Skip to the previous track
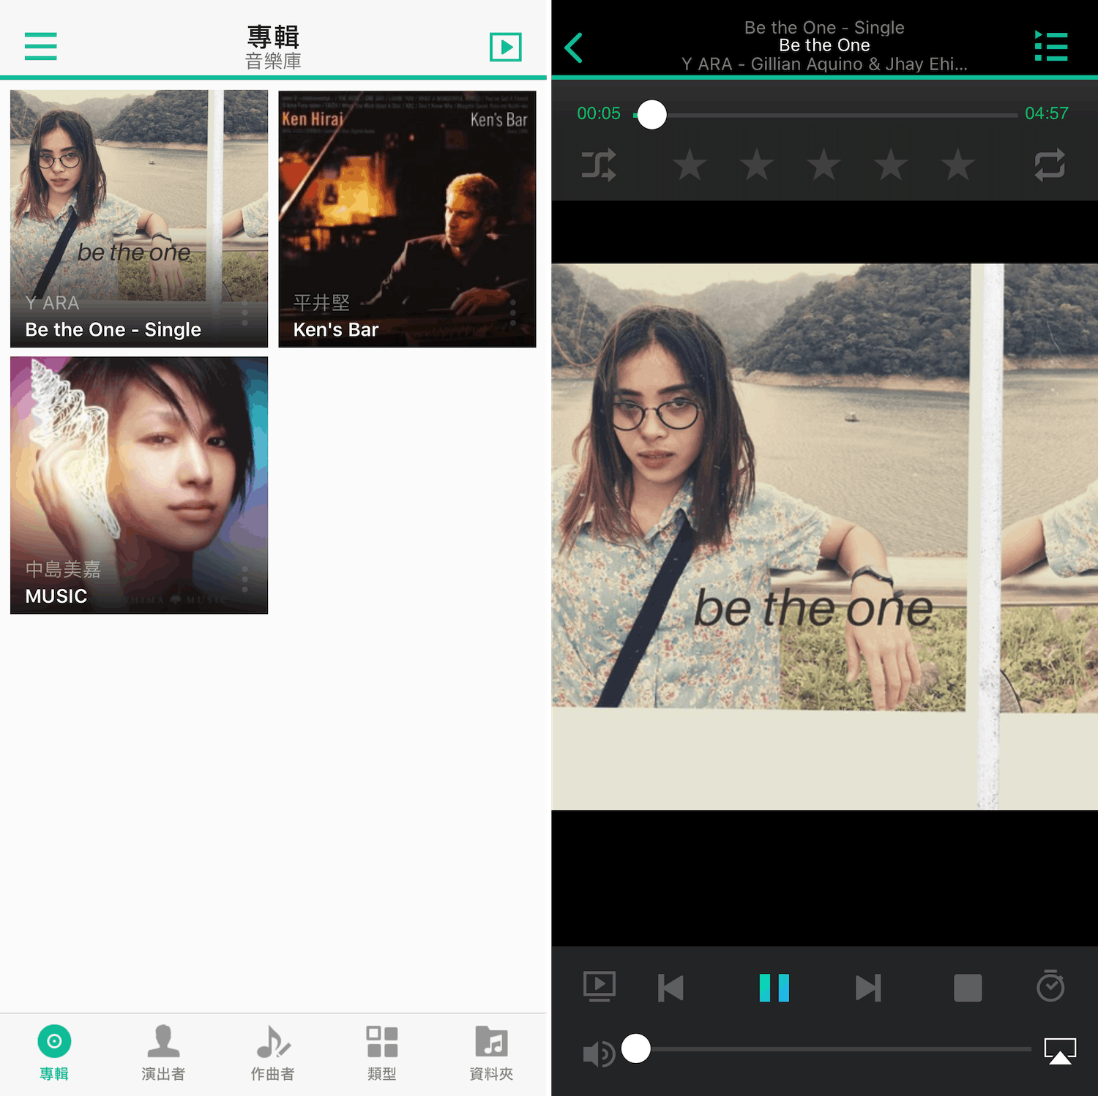The height and width of the screenshot is (1096, 1098). pyautogui.click(x=671, y=988)
